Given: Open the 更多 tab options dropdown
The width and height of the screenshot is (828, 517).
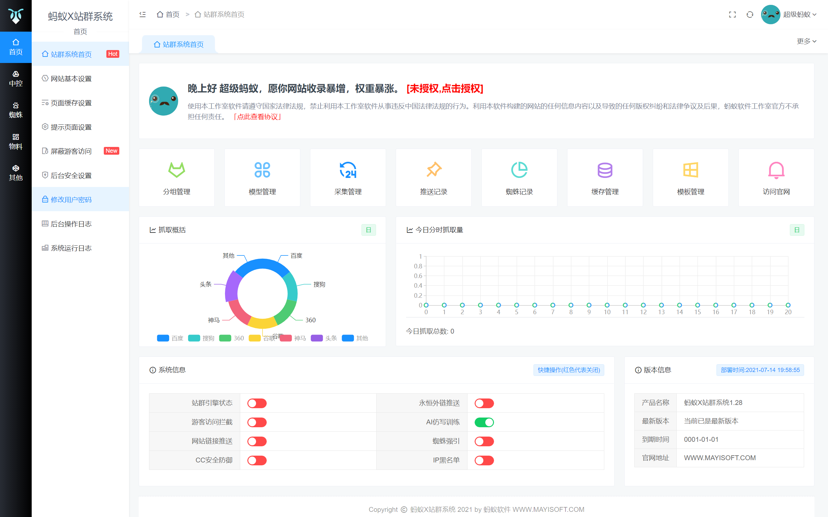Looking at the screenshot, I should click(806, 41).
